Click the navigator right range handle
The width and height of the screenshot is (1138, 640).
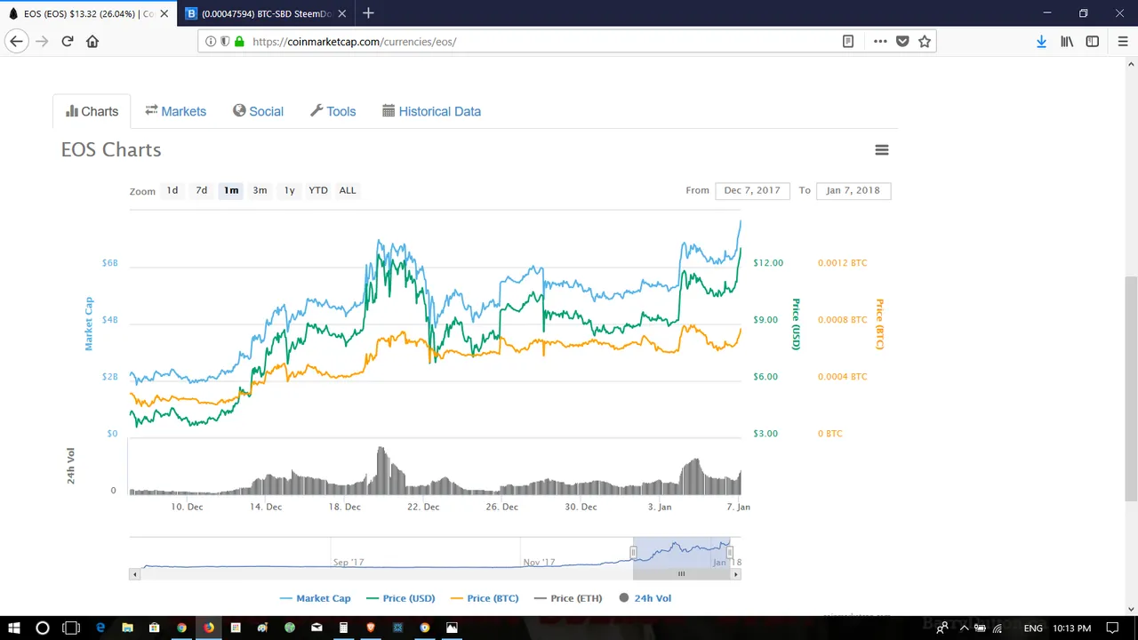(x=730, y=553)
